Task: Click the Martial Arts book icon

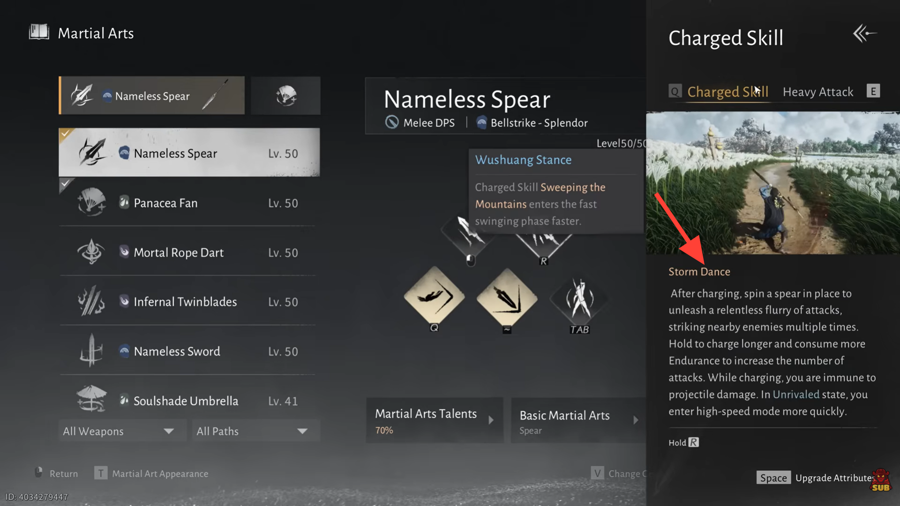Action: point(39,32)
